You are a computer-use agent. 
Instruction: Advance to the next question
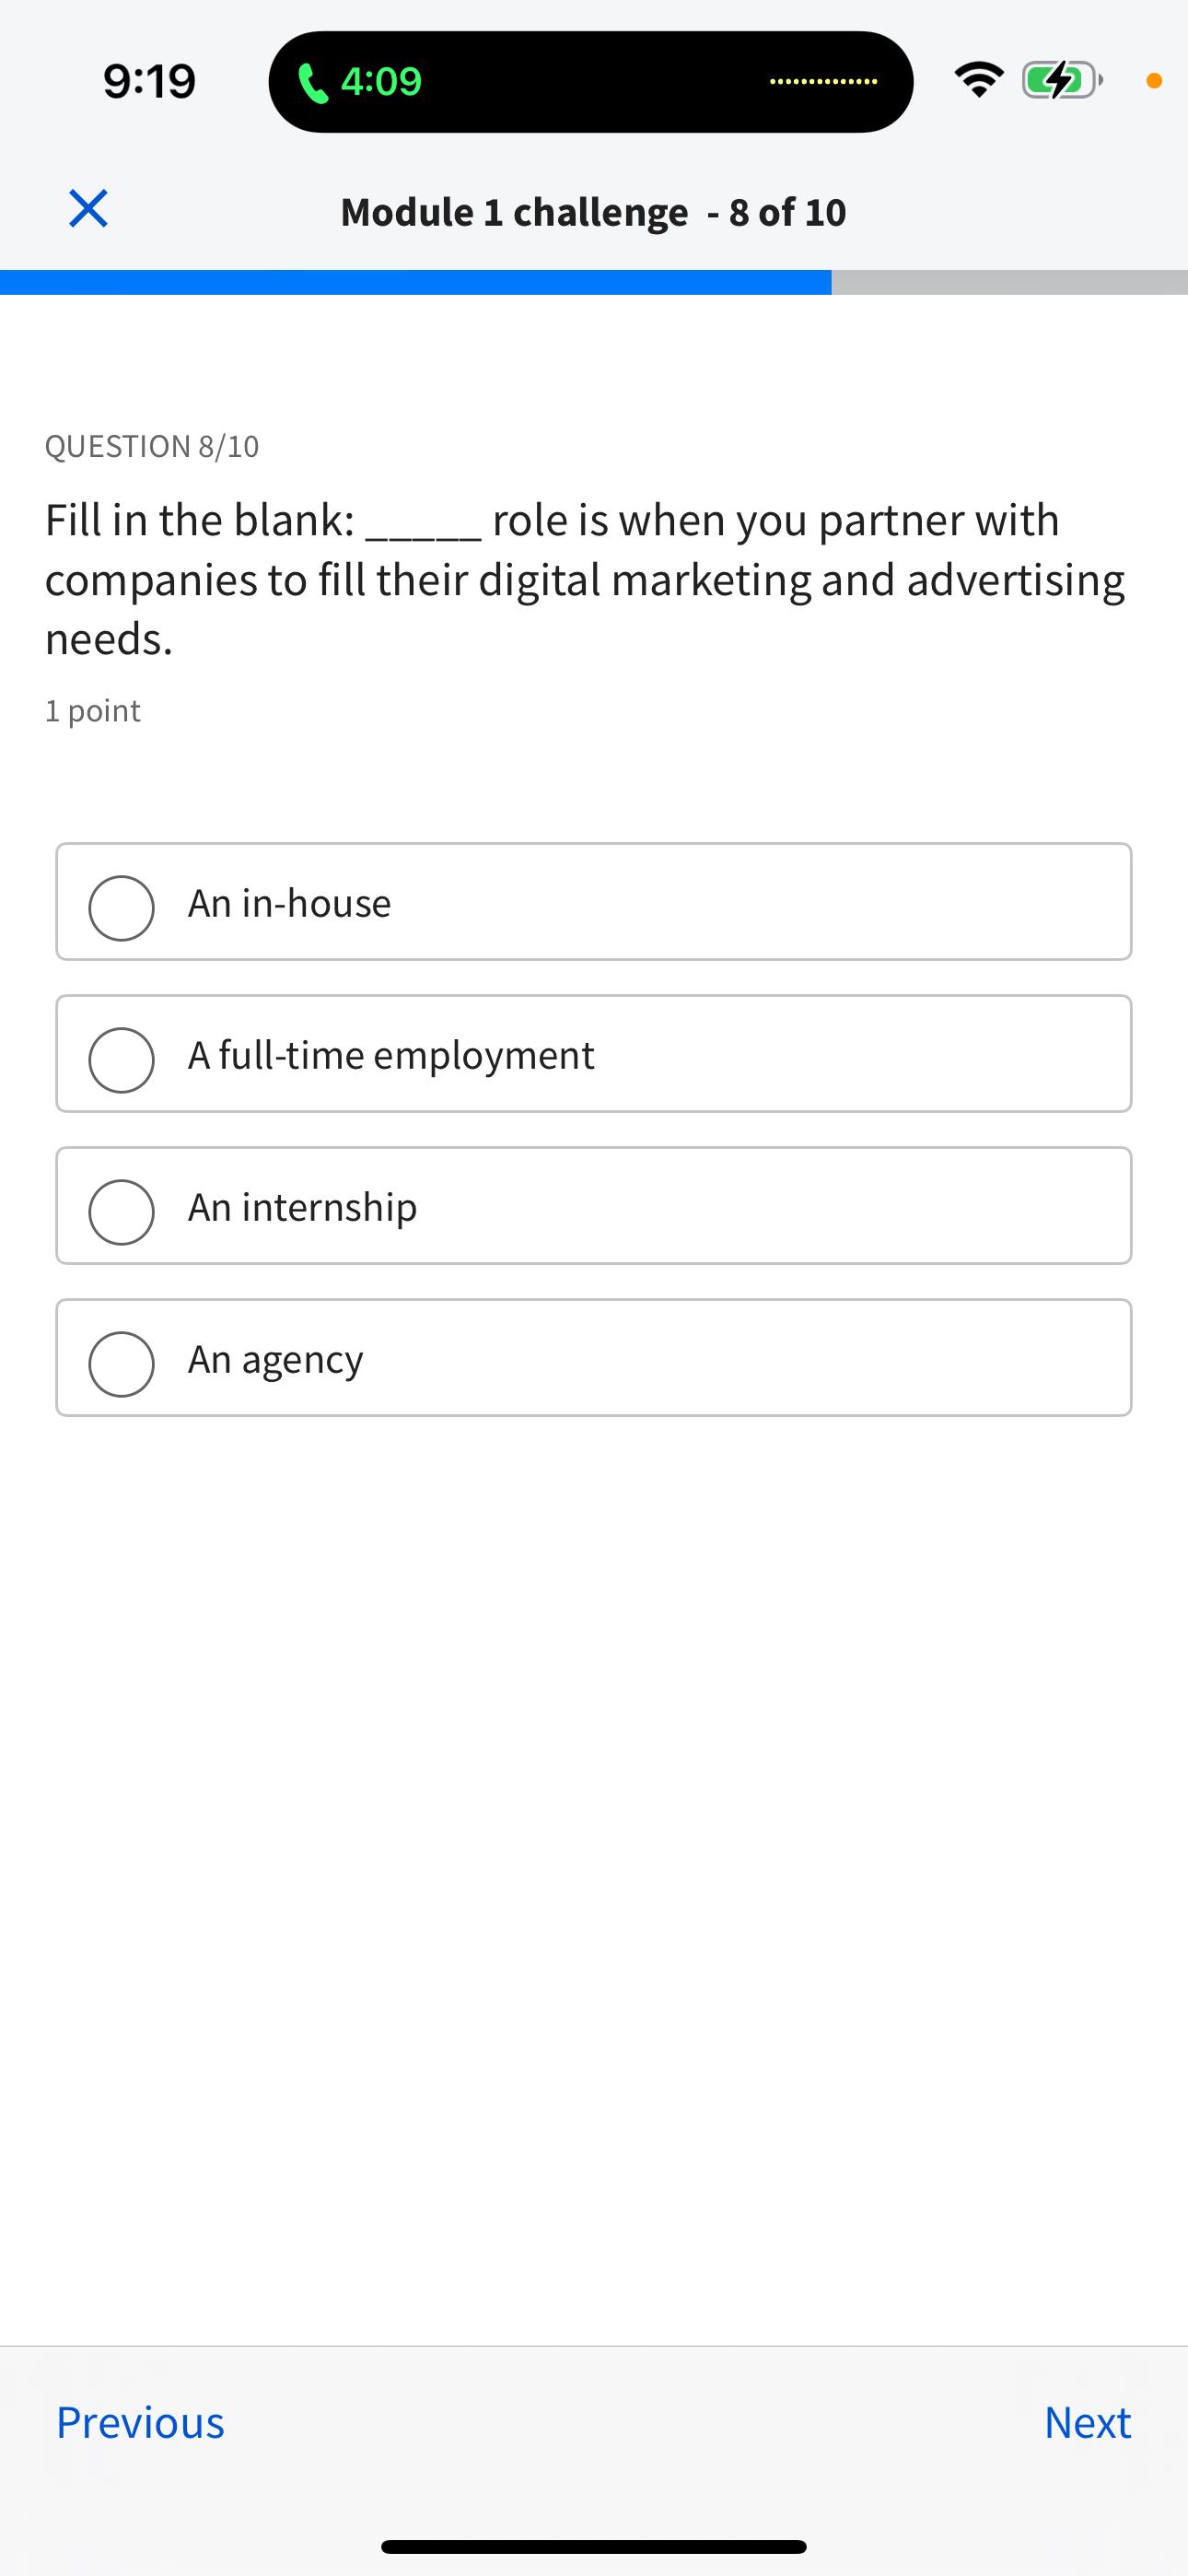click(1087, 2421)
